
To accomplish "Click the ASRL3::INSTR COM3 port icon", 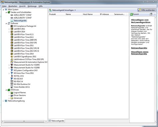I will (x=12, y=18).
